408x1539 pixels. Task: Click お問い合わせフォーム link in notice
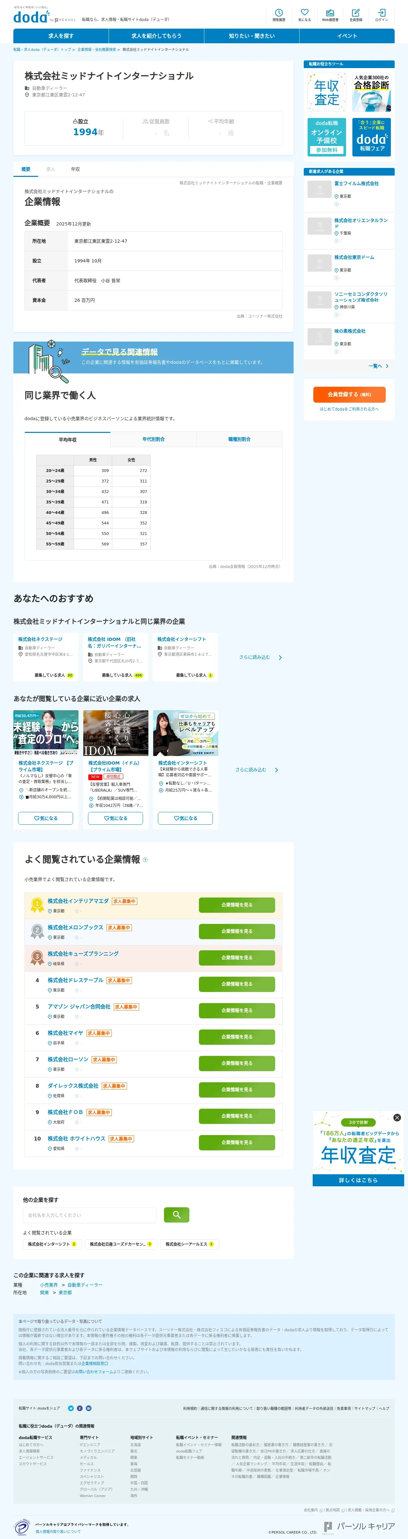point(94,1372)
